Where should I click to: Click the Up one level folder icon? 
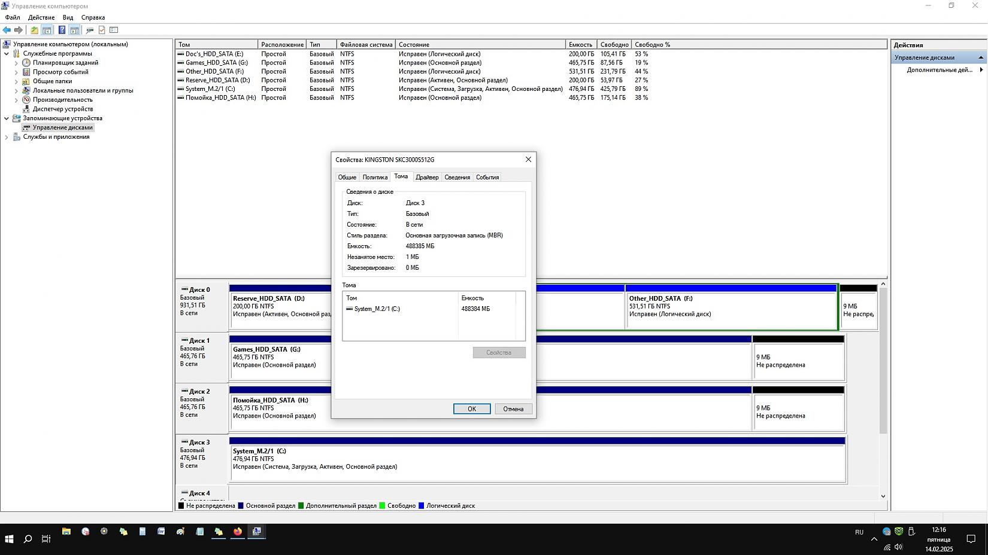[x=34, y=30]
